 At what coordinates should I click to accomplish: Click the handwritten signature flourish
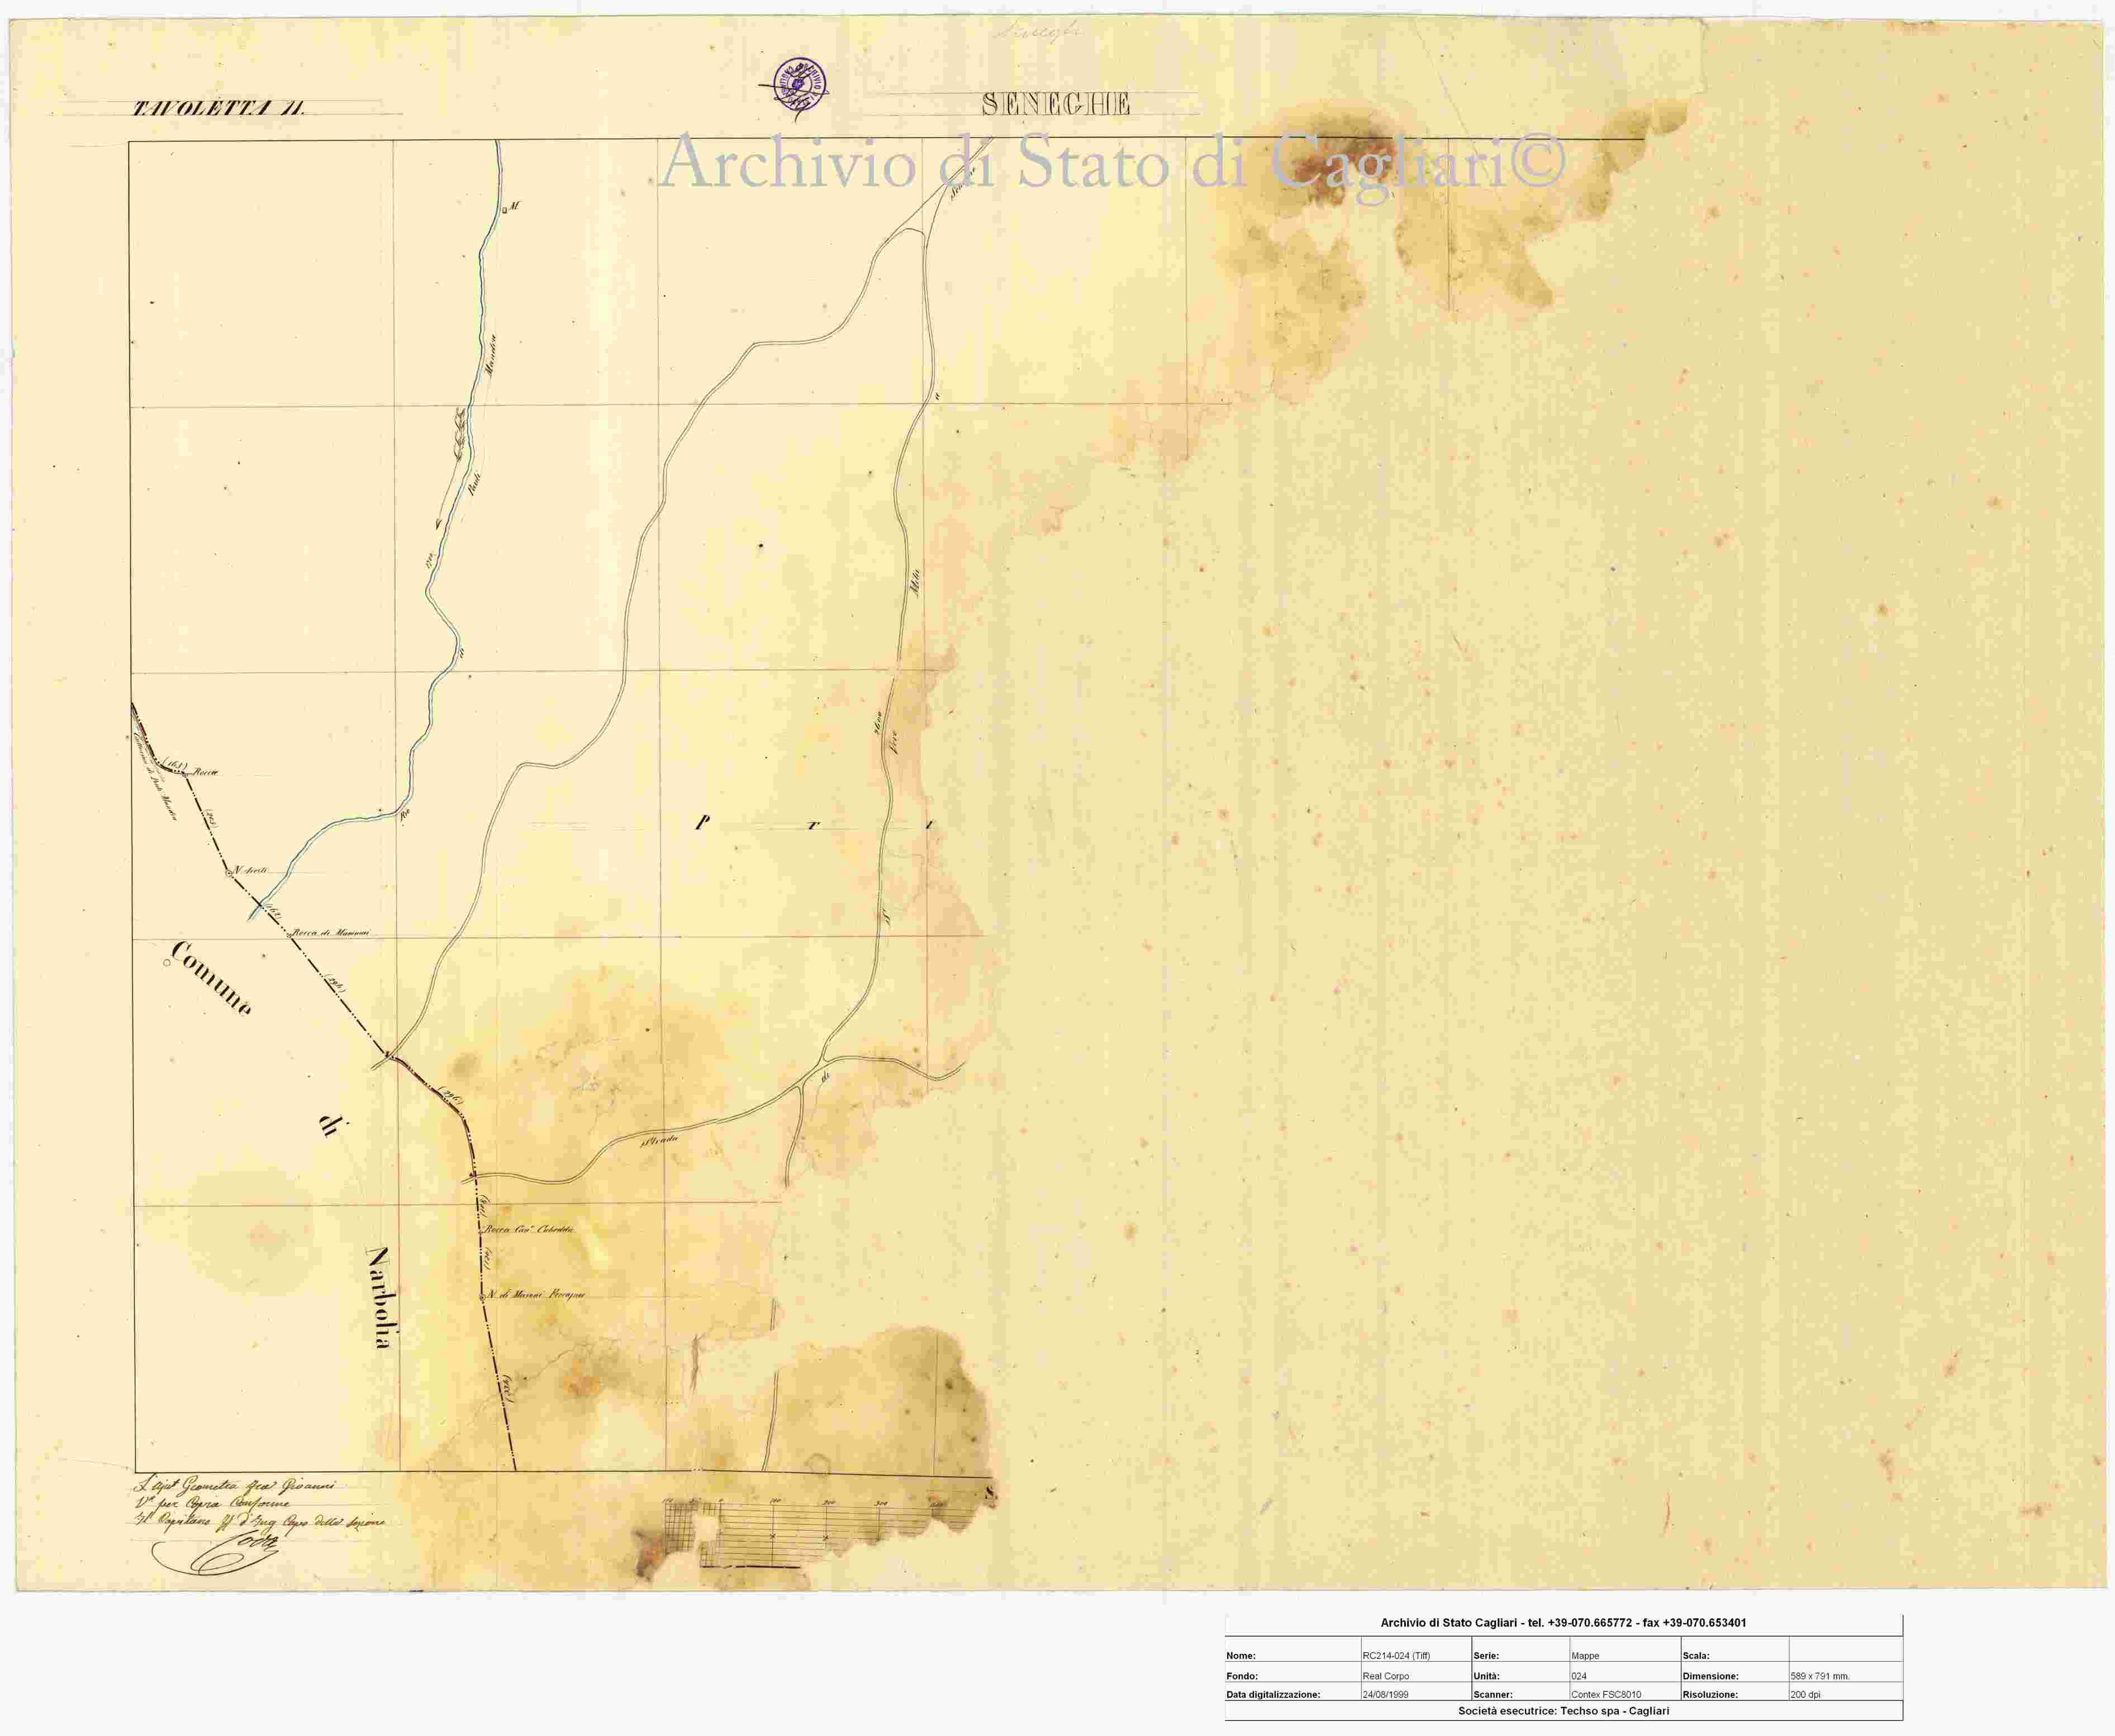click(215, 1553)
